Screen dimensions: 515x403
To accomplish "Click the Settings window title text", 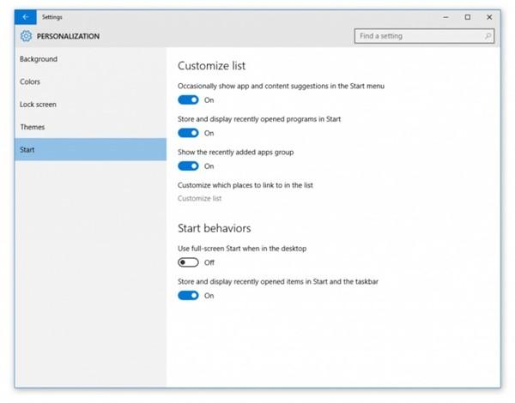I will tap(53, 16).
